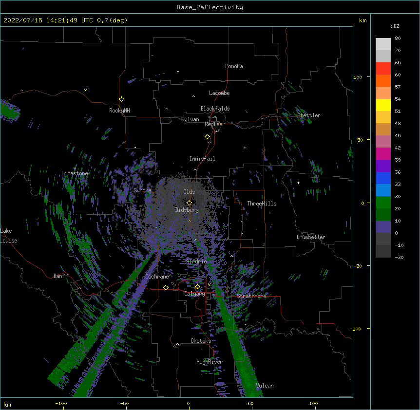Pick the red 65-60 dBZ legend swatch
Image resolution: width=420 pixels, height=410 pixels.
[x=383, y=69]
